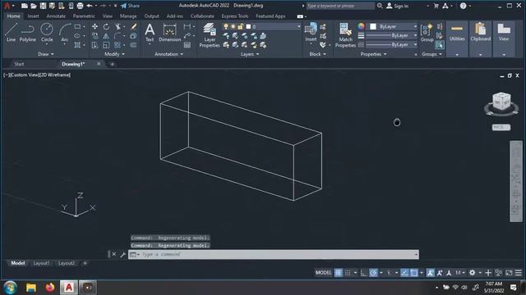Activate the Stretch tool
Image resolution: width=526 pixels, height=295 pixels.
(95, 45)
